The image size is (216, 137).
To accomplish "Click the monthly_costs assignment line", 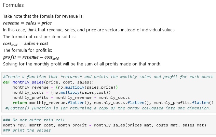I will coord(62,92).
